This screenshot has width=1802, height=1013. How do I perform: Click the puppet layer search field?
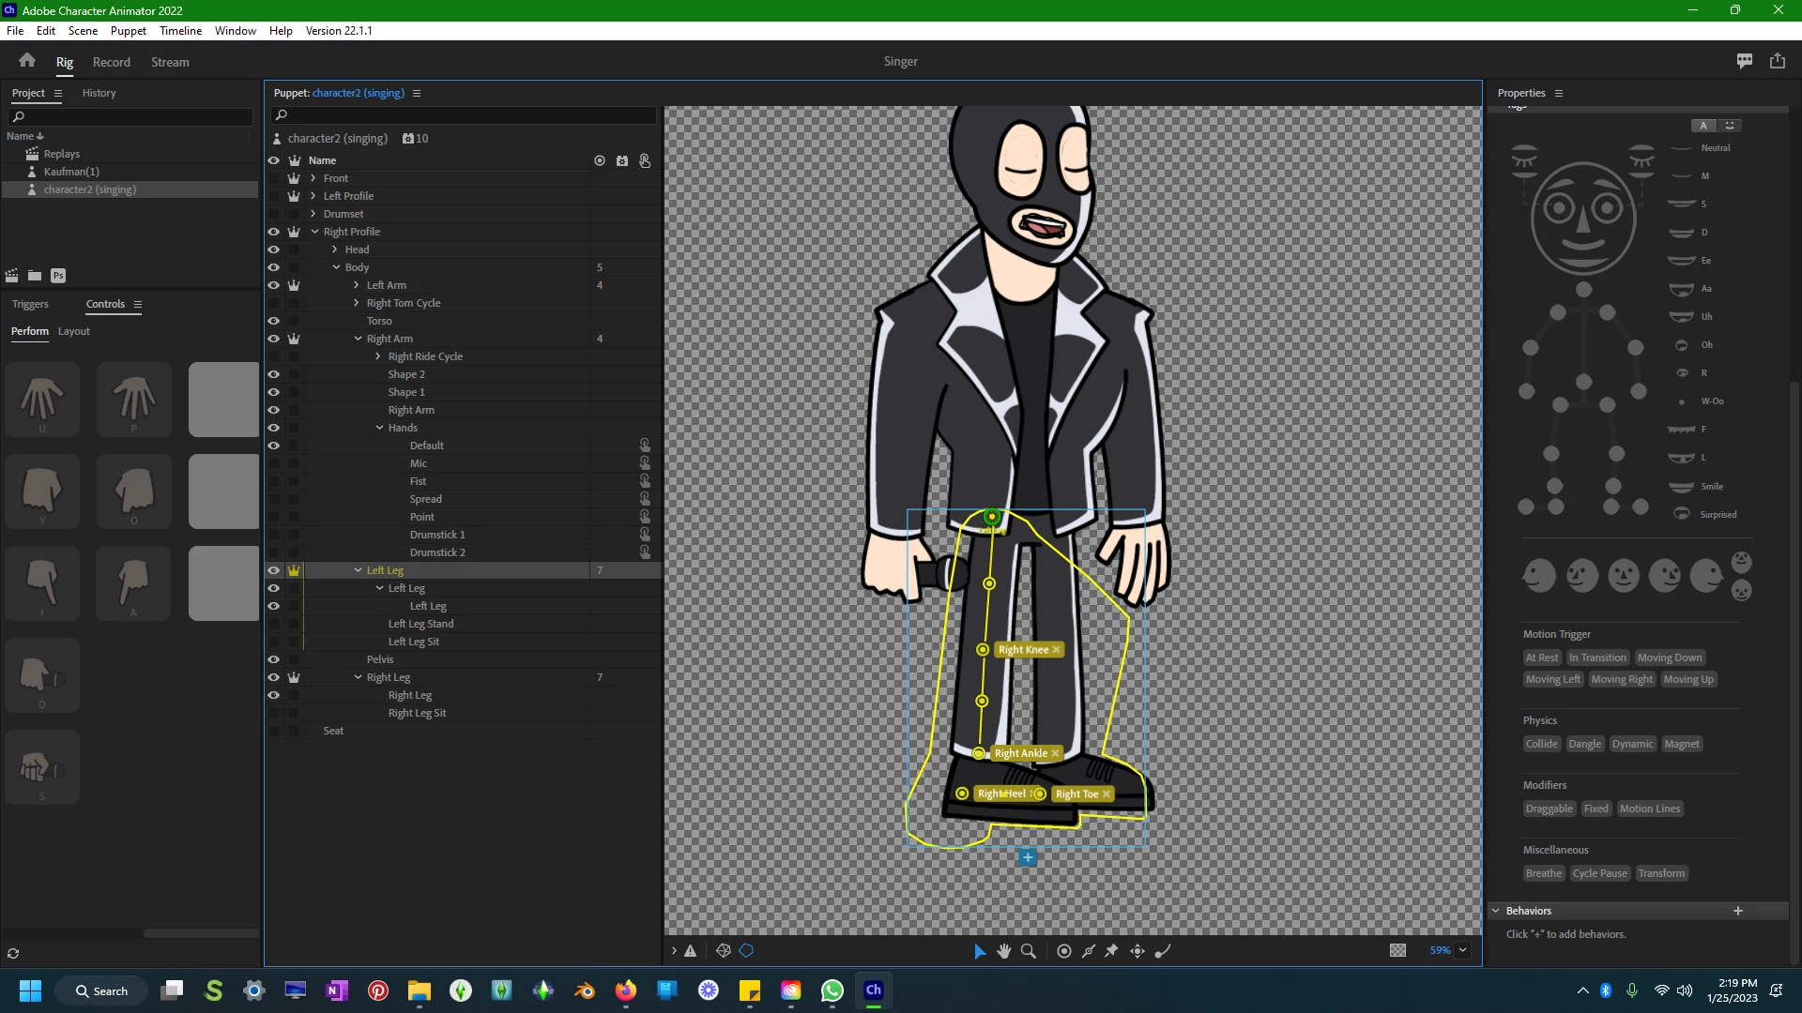pos(465,115)
